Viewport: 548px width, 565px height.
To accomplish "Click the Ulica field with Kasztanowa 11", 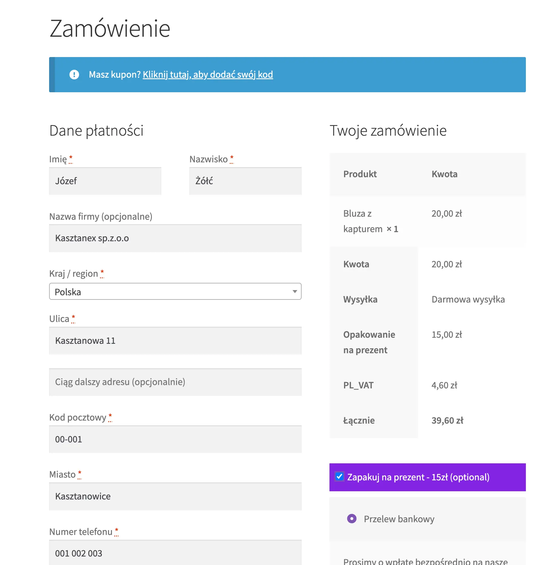I will point(175,341).
